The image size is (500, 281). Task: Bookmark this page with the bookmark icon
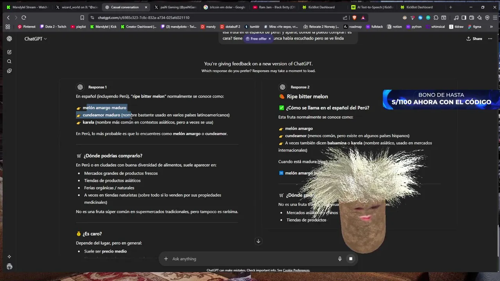pos(82,18)
